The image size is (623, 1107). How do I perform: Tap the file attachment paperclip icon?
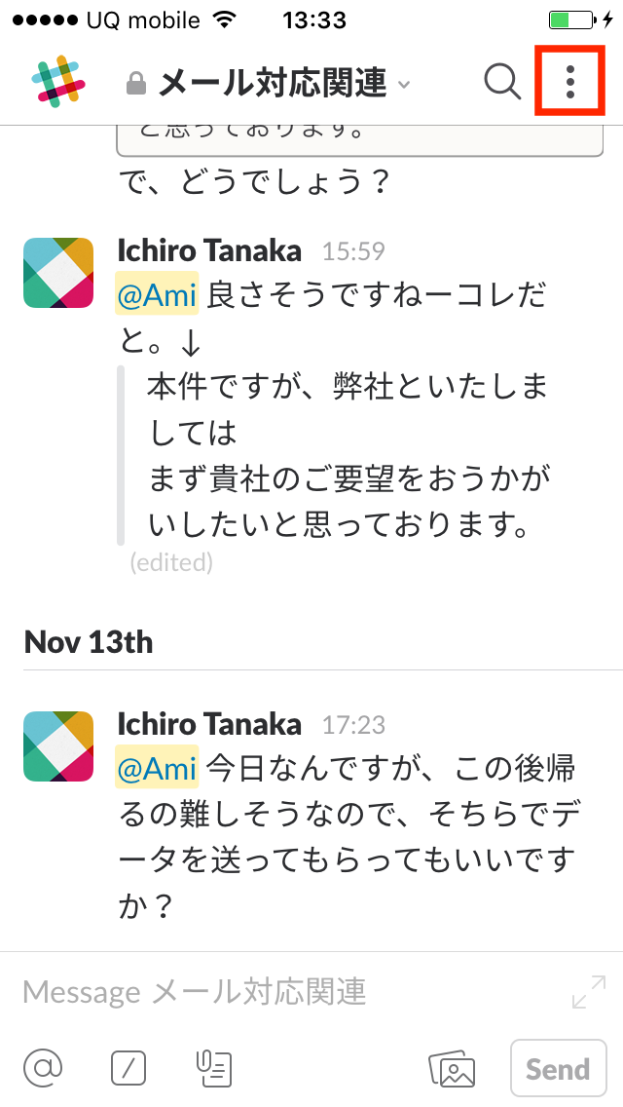[212, 1068]
